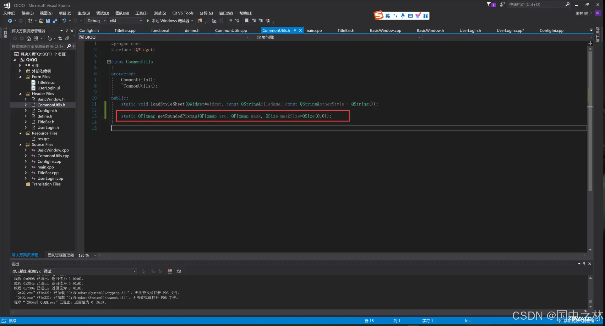Open the QtQQ project scope dropdown
Image resolution: width=605 pixels, height=326 pixels.
164,37
